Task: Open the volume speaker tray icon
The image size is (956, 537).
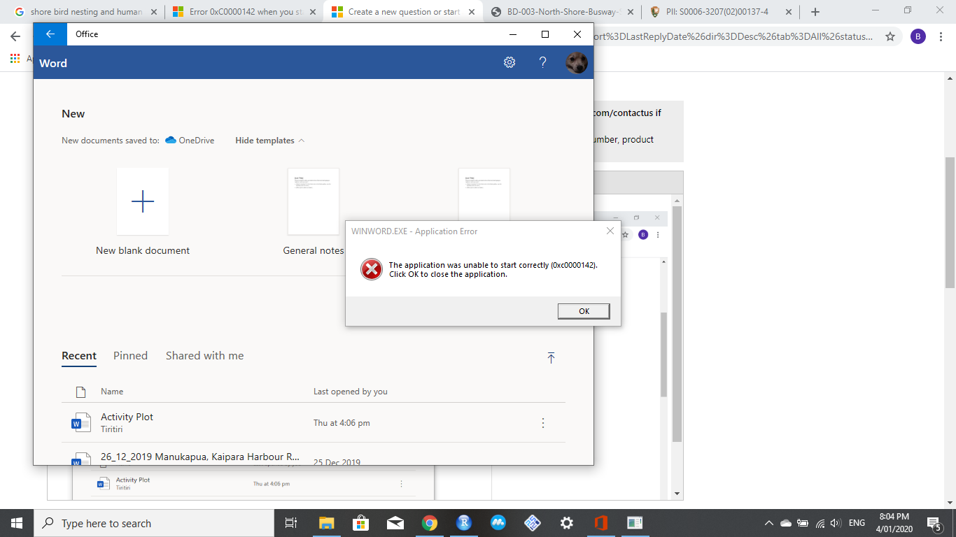Action: [835, 523]
